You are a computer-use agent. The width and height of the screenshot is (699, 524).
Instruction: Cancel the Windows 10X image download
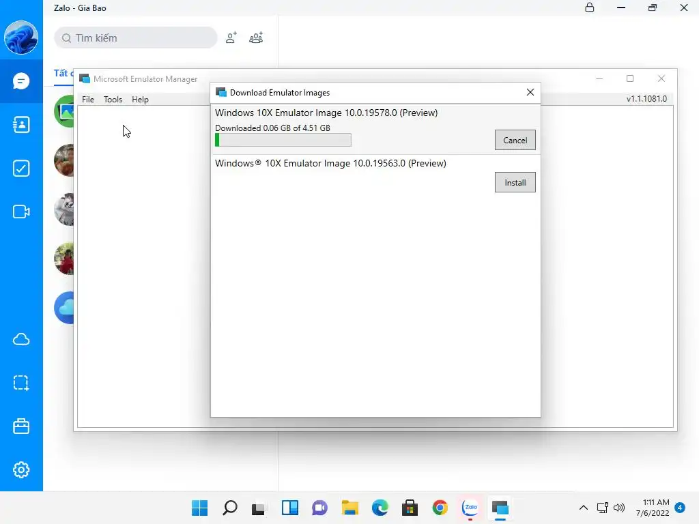click(515, 141)
